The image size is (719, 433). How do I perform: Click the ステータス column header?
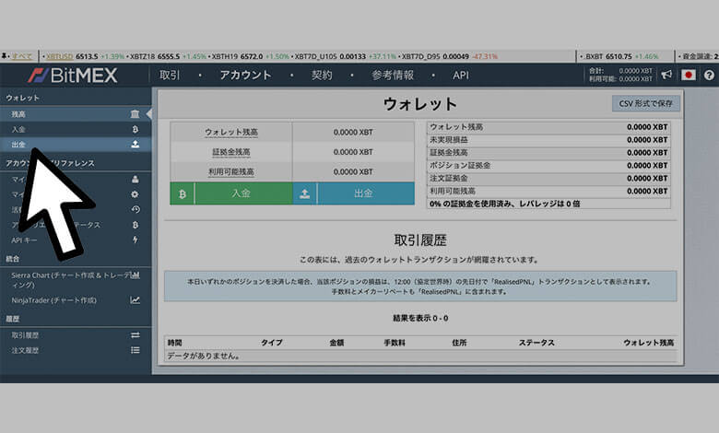[x=536, y=343]
